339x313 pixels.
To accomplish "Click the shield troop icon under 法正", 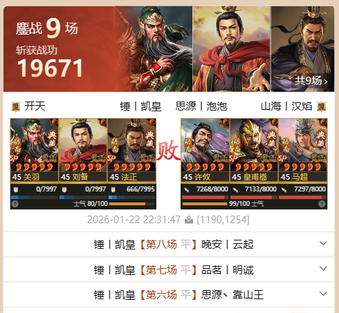I will click(113, 189).
